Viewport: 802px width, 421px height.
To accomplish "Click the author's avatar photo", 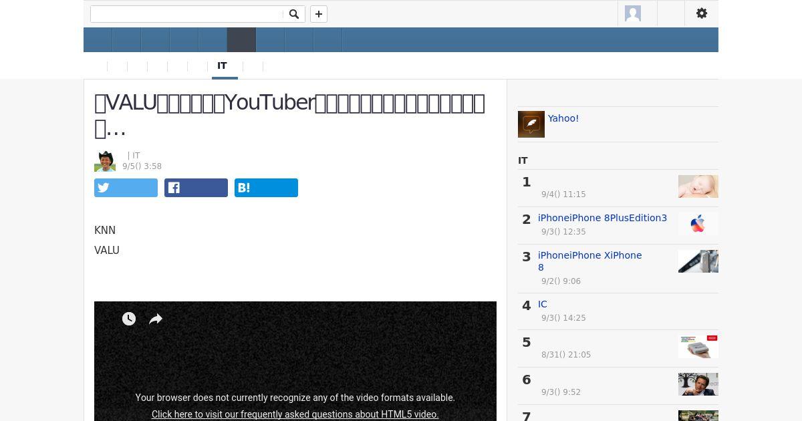I will pyautogui.click(x=105, y=161).
